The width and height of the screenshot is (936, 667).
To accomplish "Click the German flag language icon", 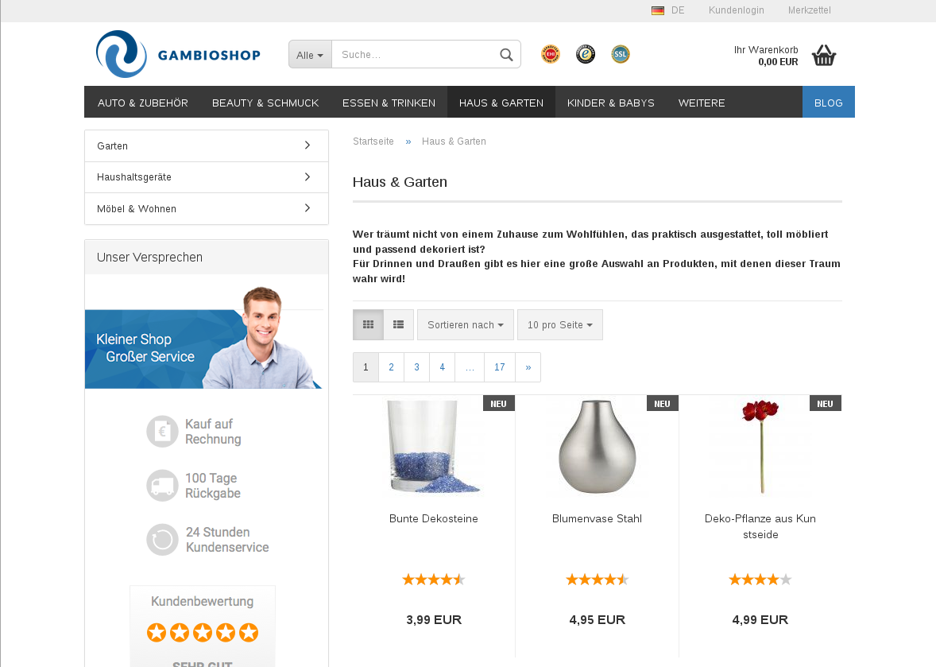I will coord(658,10).
